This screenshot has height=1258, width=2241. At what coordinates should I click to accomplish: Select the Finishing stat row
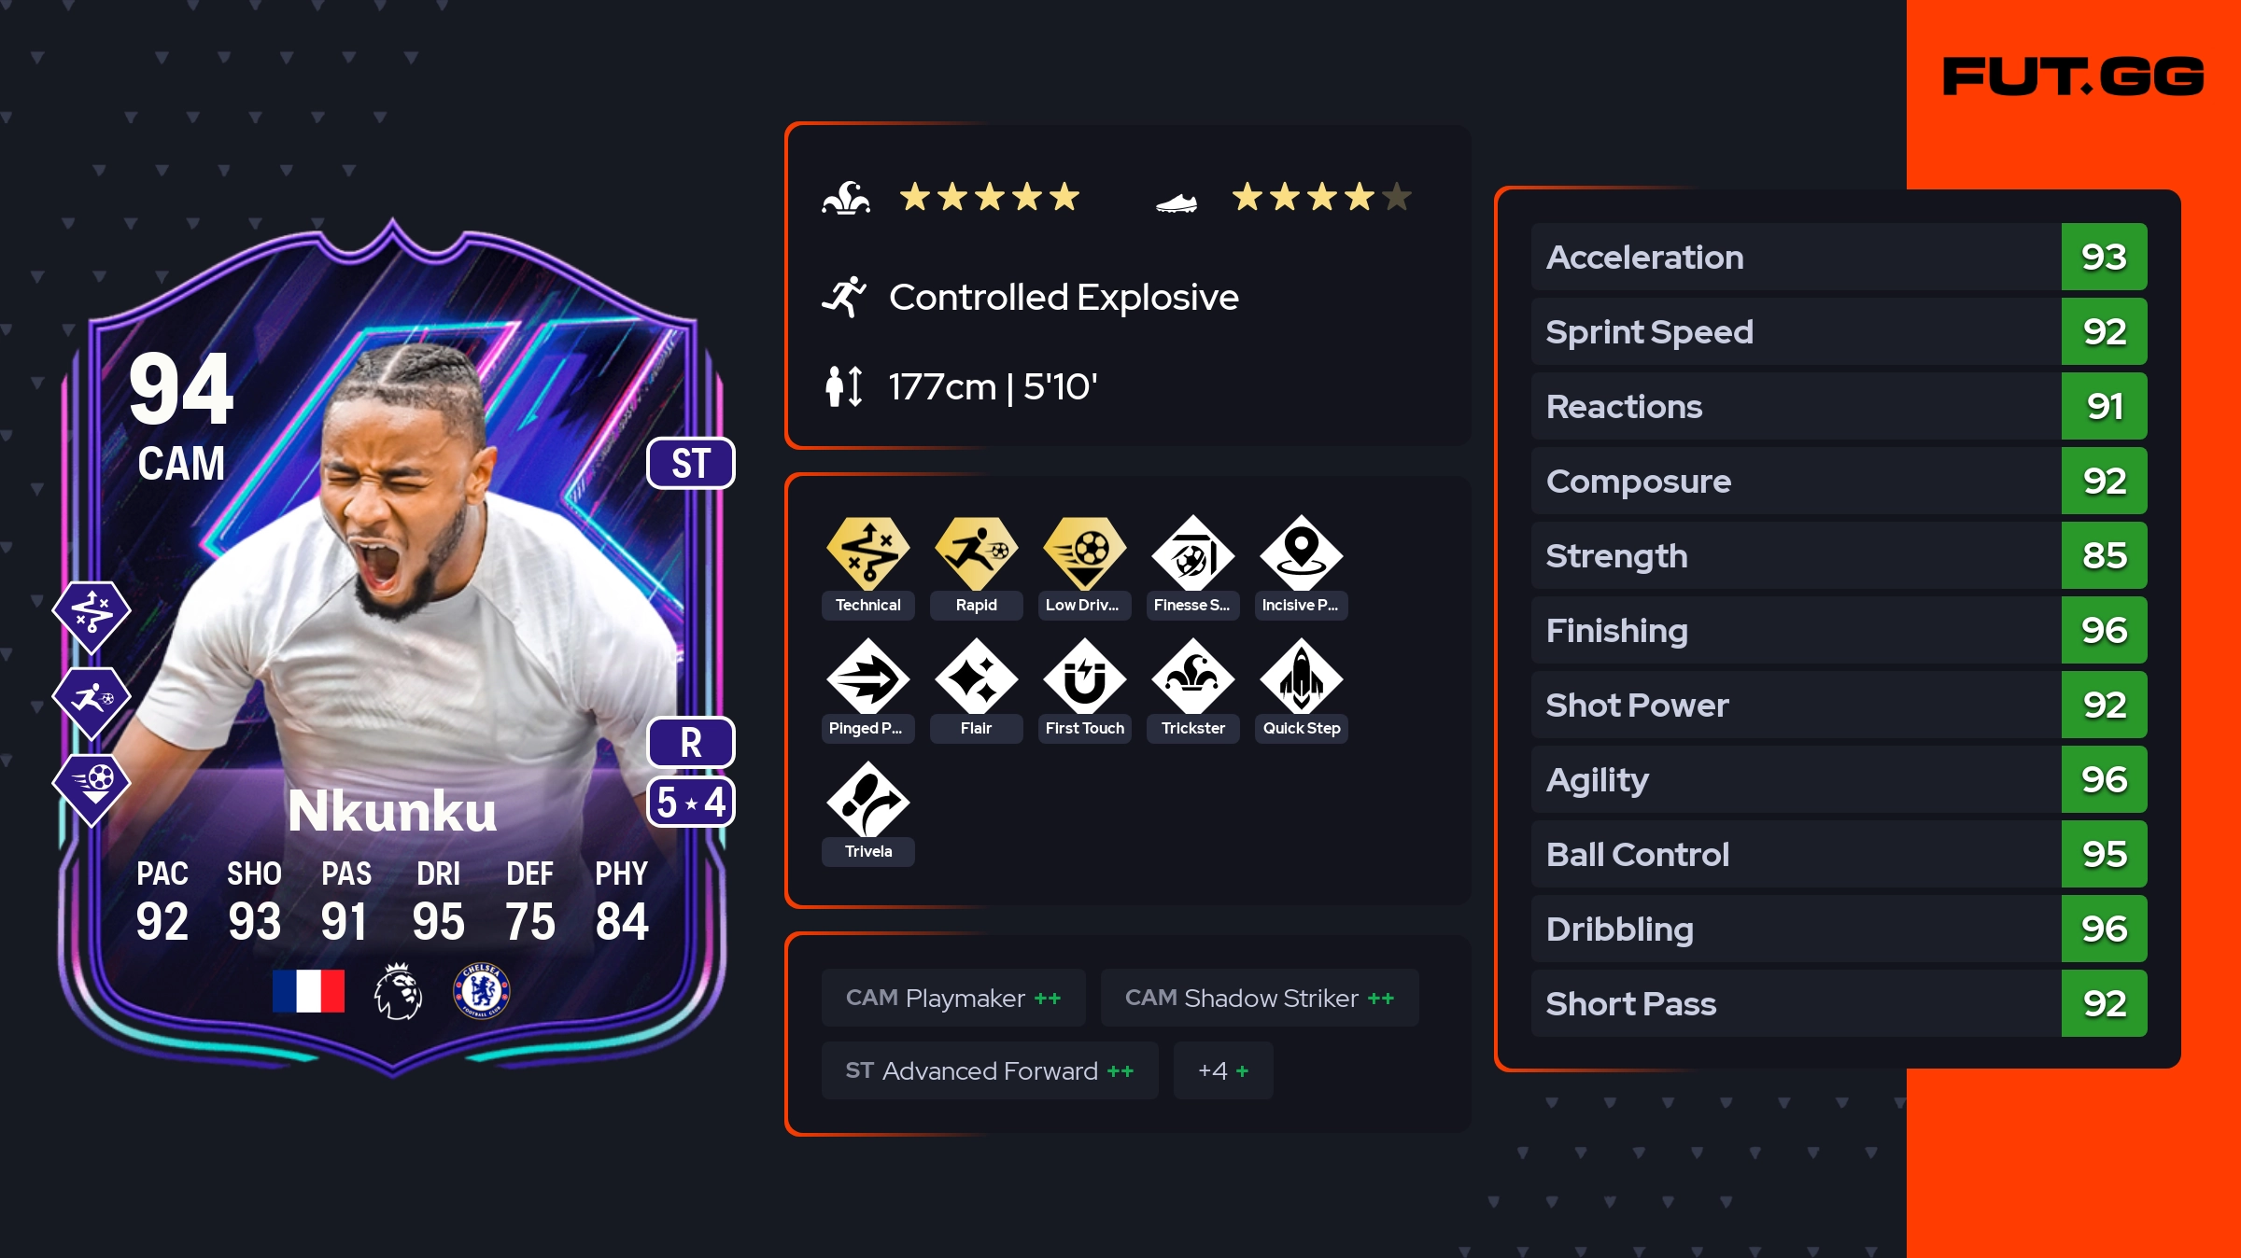pyautogui.click(x=1839, y=630)
